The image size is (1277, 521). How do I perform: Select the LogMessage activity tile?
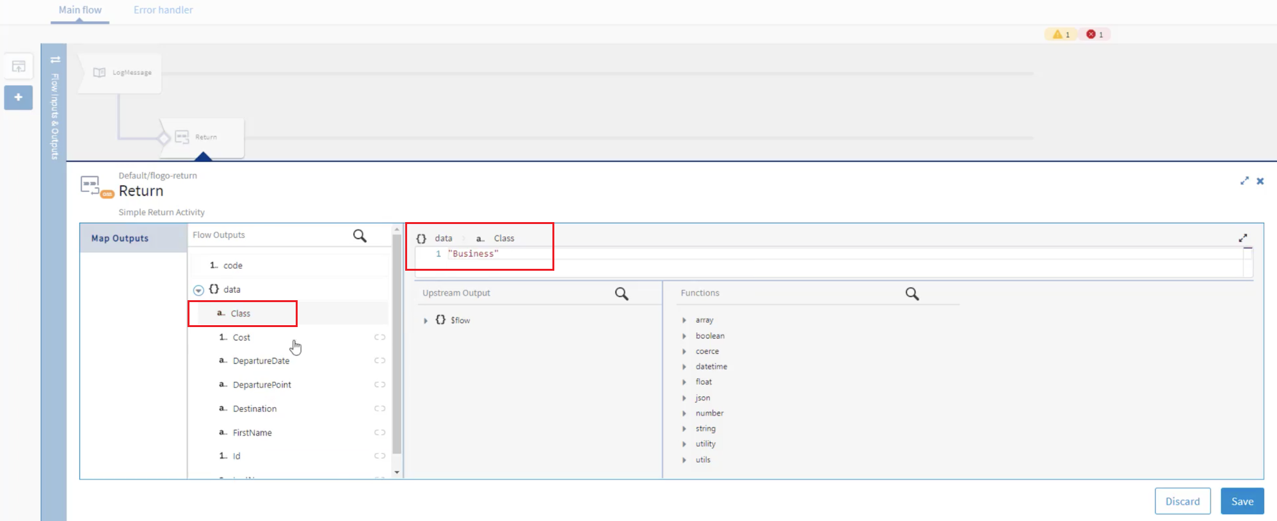(x=122, y=73)
